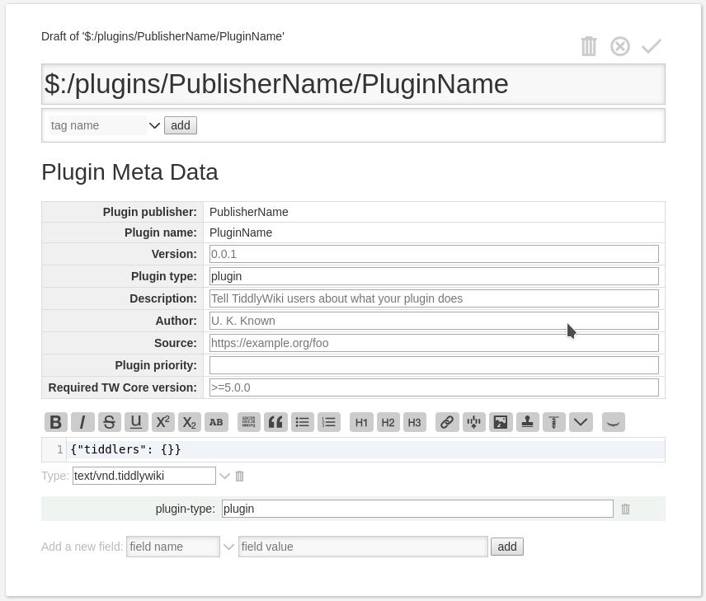Image resolution: width=706 pixels, height=601 pixels.
Task: Open the content Type dropdown arrow
Action: click(224, 476)
